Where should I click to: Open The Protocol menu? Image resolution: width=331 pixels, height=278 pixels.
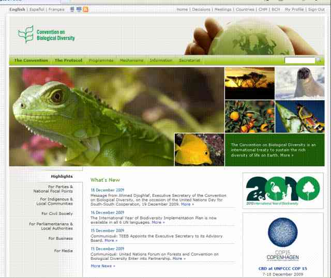pyautogui.click(x=68, y=60)
